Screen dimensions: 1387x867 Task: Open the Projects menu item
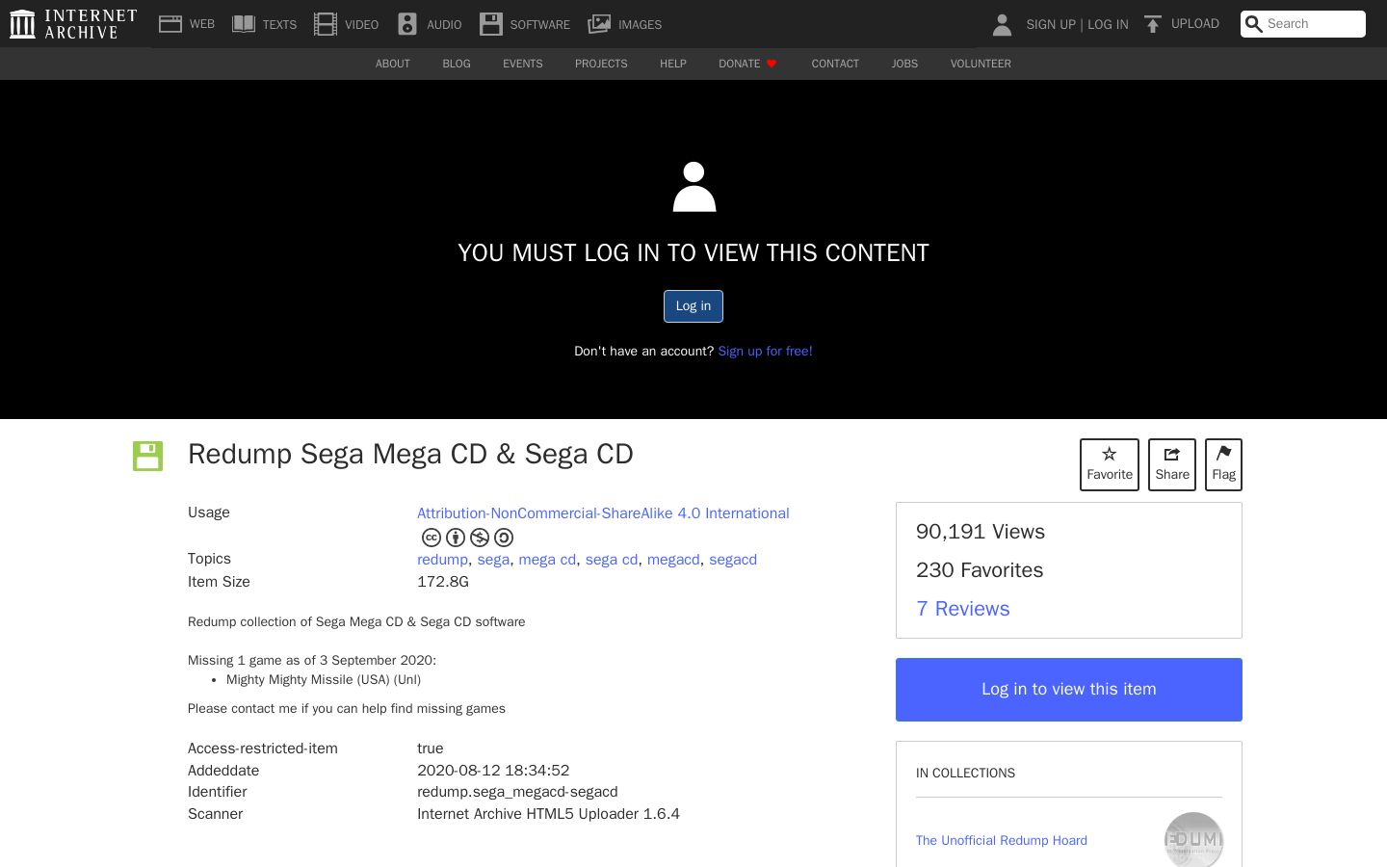point(601,64)
